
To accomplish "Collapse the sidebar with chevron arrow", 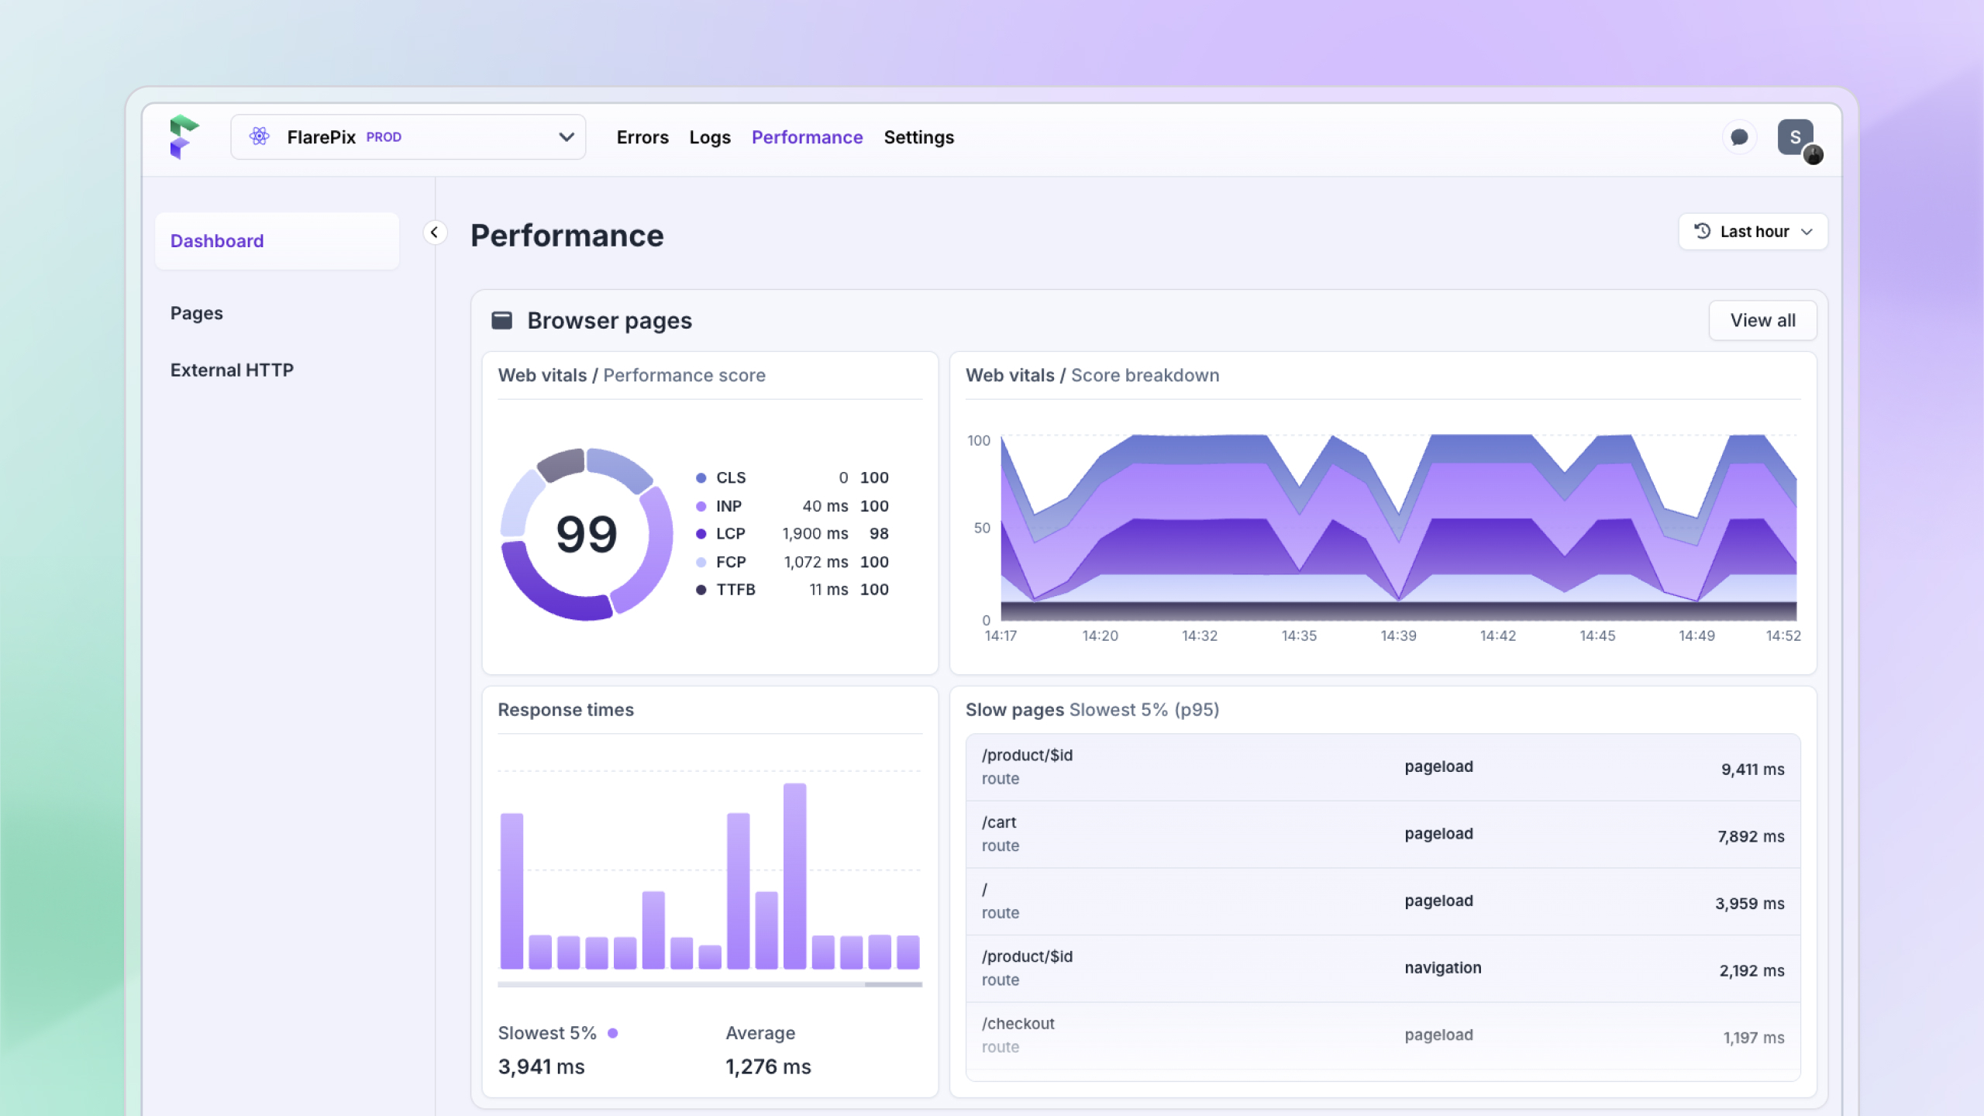I will pyautogui.click(x=435, y=232).
